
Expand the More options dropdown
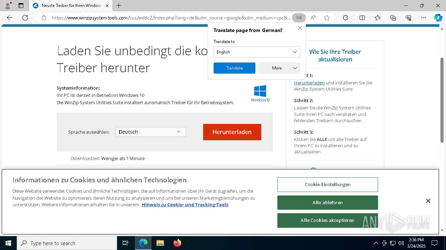tap(279, 68)
